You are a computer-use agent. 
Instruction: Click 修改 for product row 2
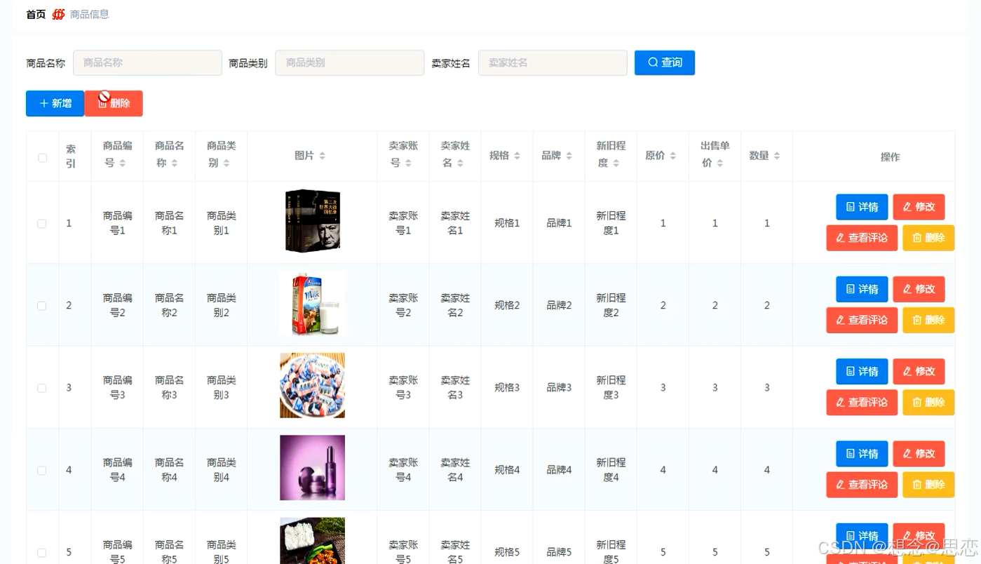919,289
